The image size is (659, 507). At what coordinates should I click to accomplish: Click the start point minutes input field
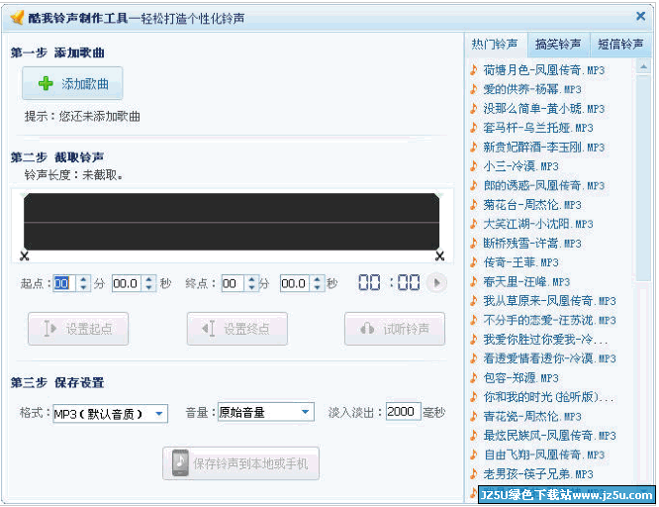pyautogui.click(x=64, y=283)
